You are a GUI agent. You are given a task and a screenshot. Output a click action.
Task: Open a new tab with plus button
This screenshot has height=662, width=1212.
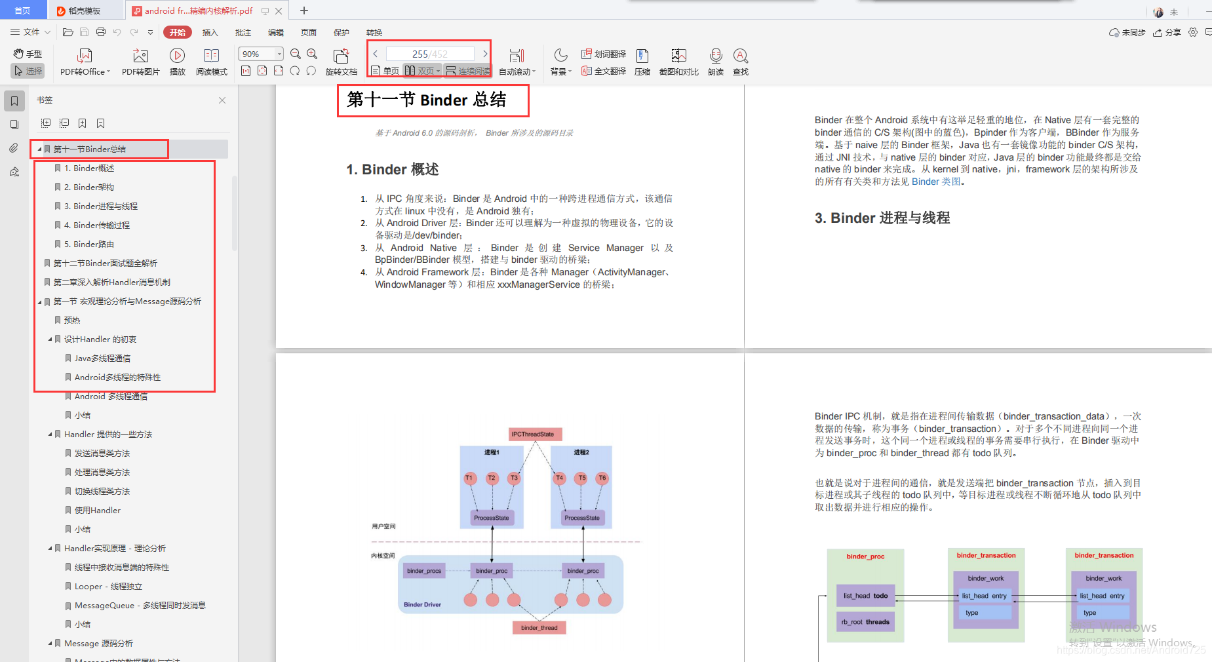[304, 10]
